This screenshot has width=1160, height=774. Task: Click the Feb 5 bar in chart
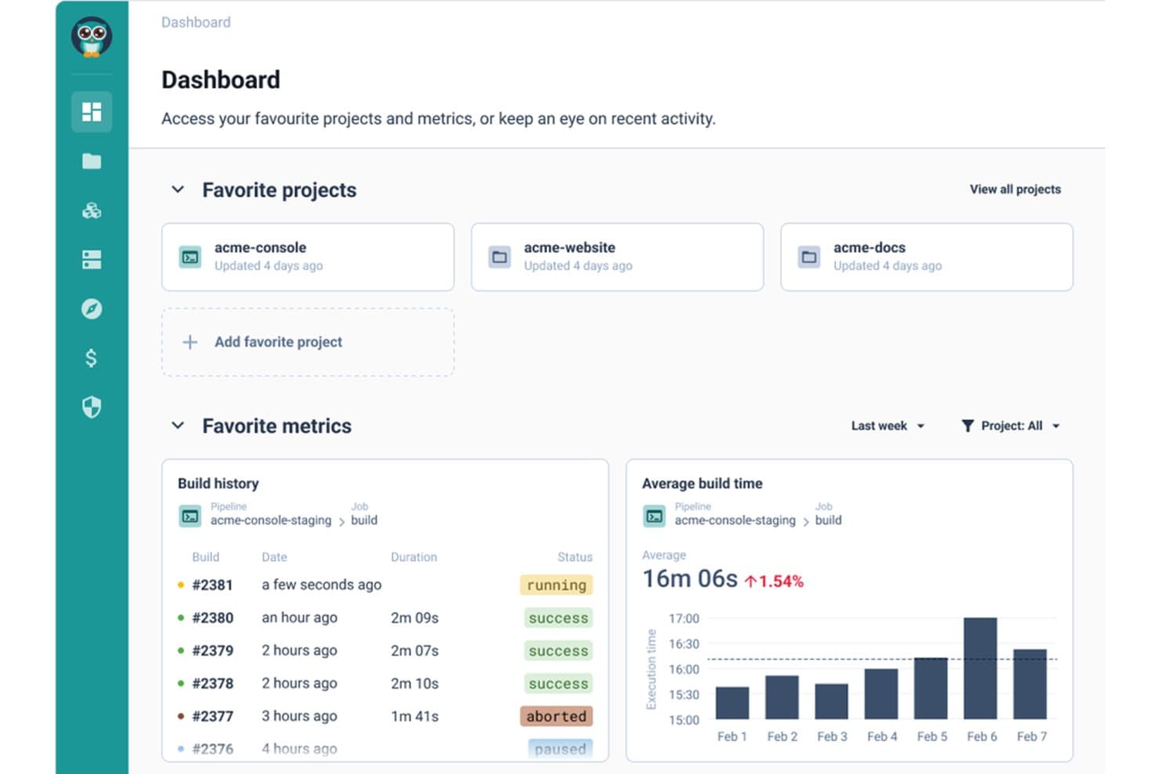(x=931, y=689)
